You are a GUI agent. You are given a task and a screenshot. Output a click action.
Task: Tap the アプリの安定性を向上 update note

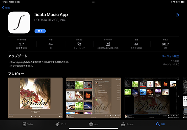(x=21, y=66)
